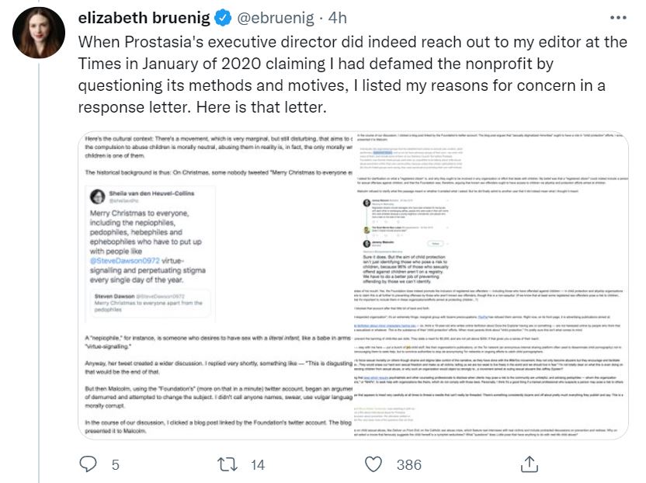Open the three-dot more options menu
This screenshot has width=646, height=483.
618,18
